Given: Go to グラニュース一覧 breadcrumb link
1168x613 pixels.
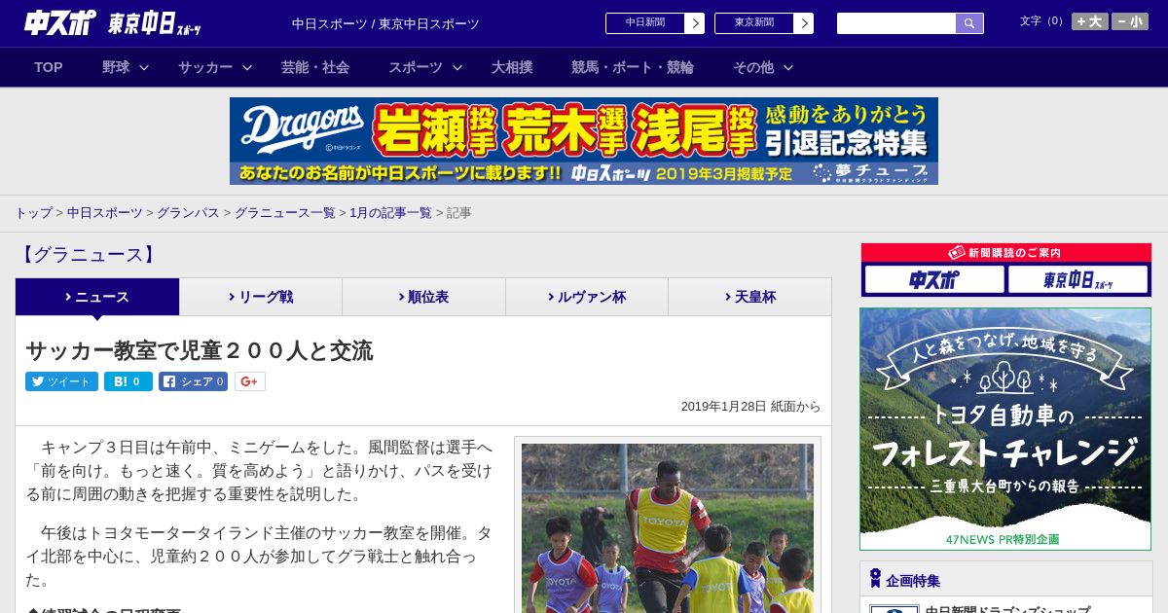Looking at the screenshot, I should [x=284, y=212].
